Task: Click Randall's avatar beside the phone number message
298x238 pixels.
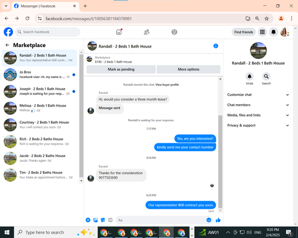Action: tap(91, 178)
